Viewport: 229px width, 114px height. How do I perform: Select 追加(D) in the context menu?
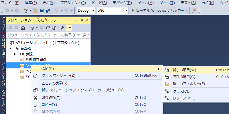click(97, 69)
